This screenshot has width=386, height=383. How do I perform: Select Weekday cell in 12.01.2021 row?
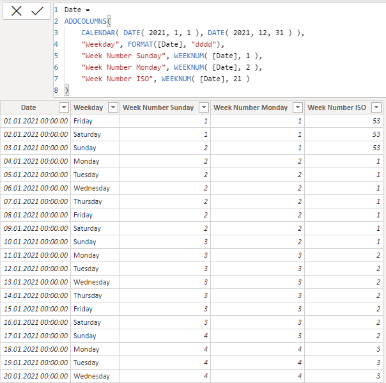click(95, 269)
